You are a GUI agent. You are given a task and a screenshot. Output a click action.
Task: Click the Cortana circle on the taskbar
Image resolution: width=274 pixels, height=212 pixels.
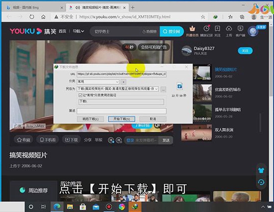31,207
